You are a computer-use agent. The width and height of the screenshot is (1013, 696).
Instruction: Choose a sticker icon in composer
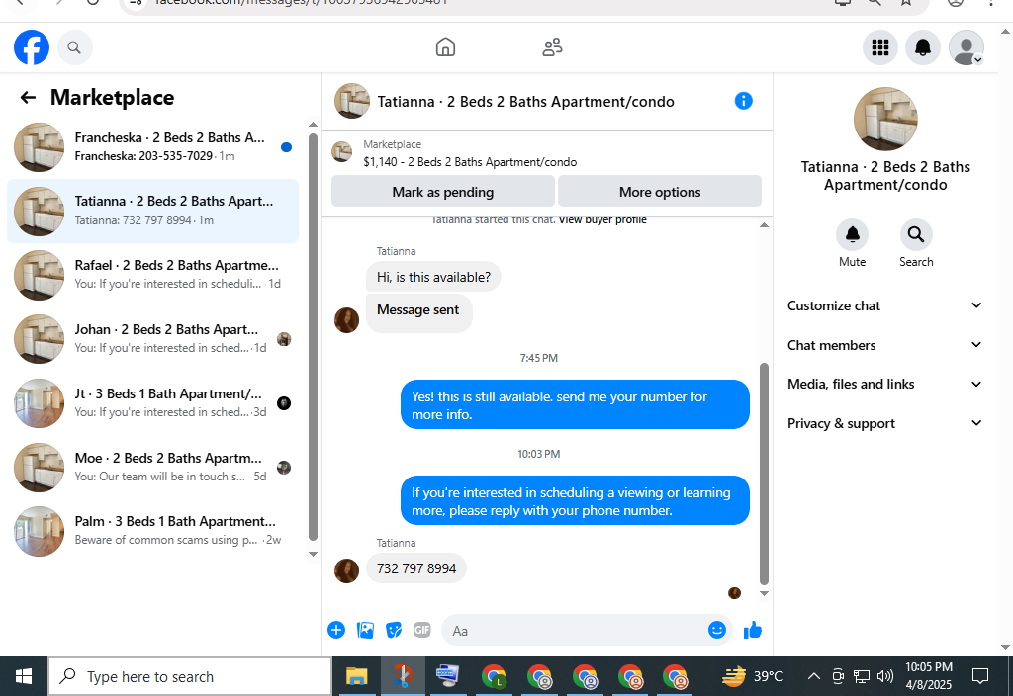pyautogui.click(x=394, y=630)
